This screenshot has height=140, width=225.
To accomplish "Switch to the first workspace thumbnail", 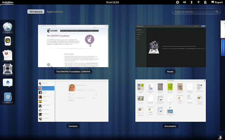I will pyautogui.click(x=223, y=29).
